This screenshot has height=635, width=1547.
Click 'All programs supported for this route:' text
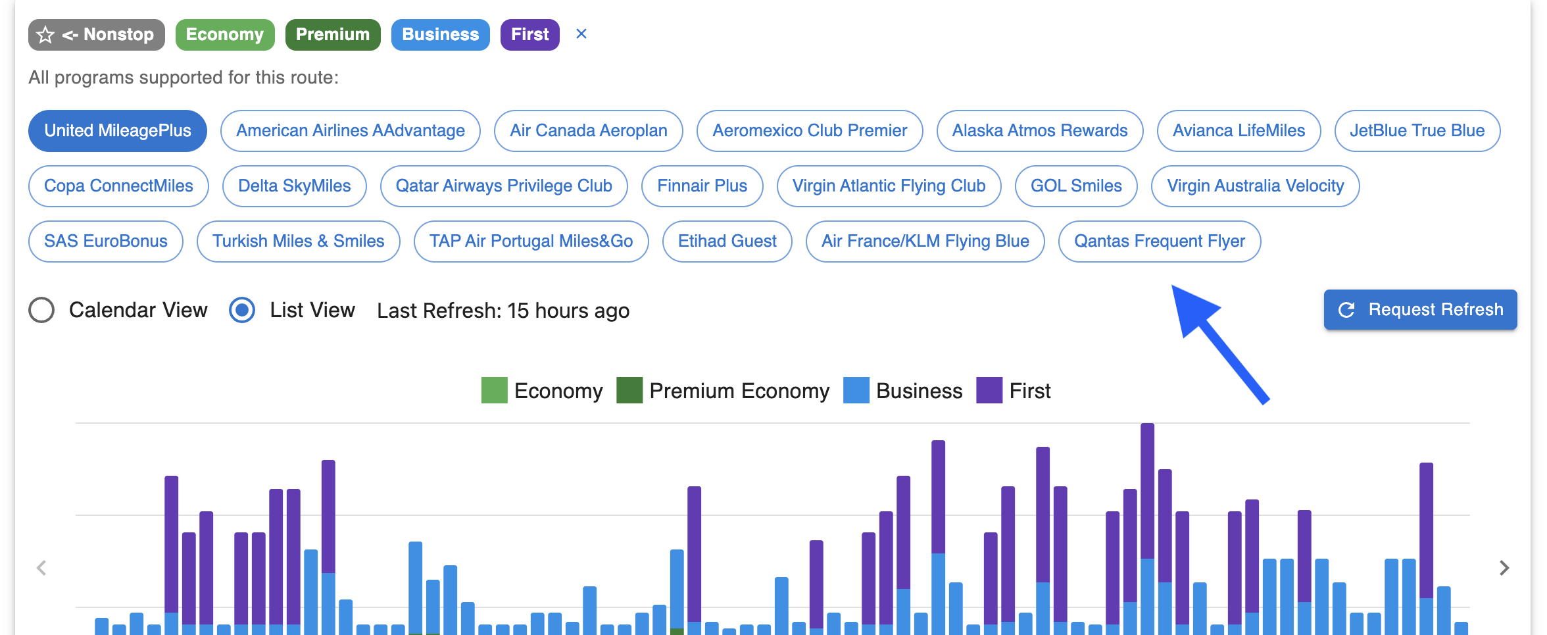184,78
